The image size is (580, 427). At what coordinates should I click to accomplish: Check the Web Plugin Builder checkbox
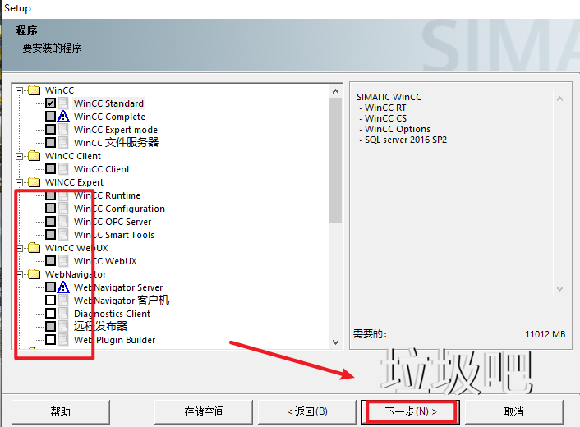pos(50,340)
